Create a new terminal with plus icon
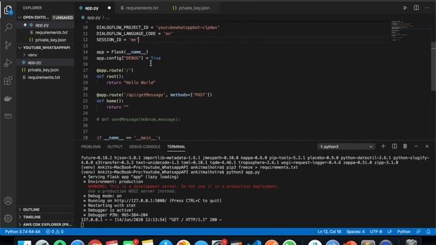Viewport: 436px width, 245px height. click(383, 146)
